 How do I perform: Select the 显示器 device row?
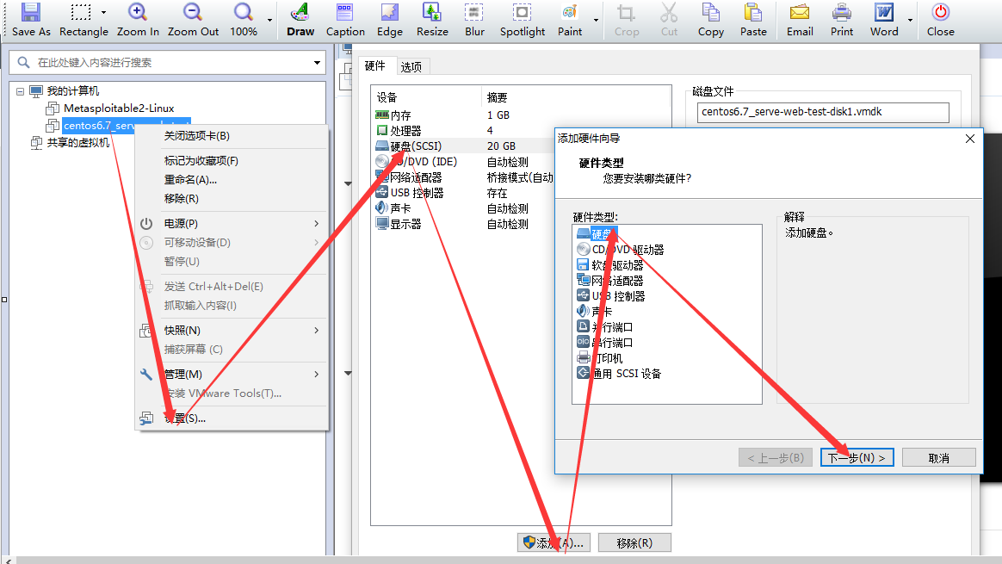coord(464,224)
